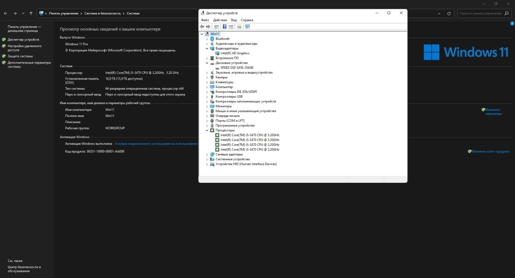Open the Файл menu
This screenshot has width=515, height=278.
click(x=205, y=20)
